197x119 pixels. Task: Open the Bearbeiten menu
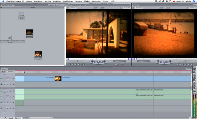(x=38, y=1)
